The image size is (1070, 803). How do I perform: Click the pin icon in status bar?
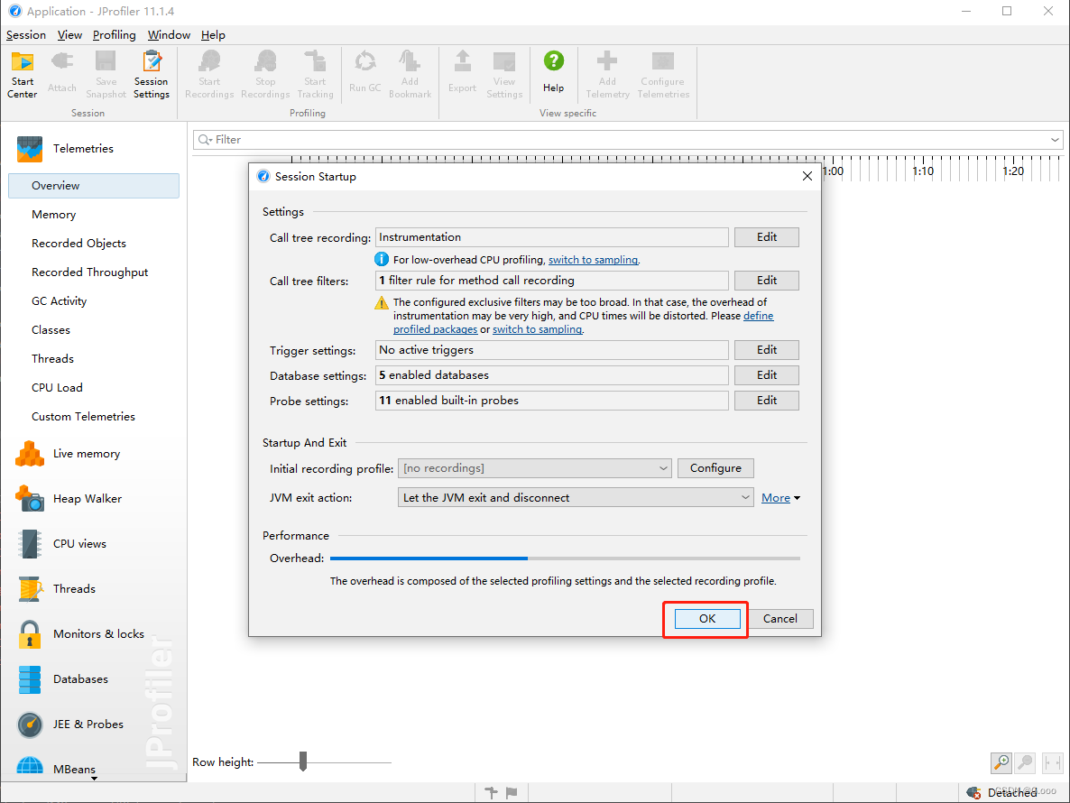492,793
